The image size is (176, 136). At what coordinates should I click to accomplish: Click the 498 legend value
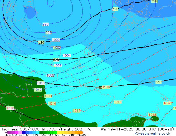coord(22,135)
